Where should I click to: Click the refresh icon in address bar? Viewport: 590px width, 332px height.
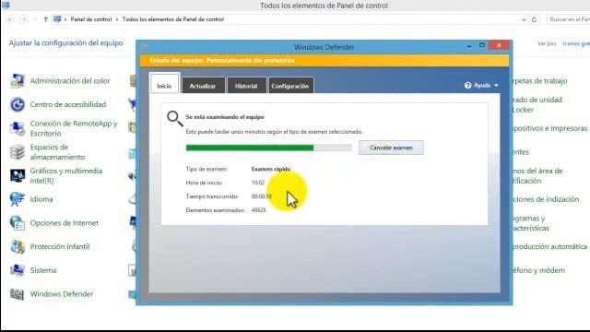point(534,19)
